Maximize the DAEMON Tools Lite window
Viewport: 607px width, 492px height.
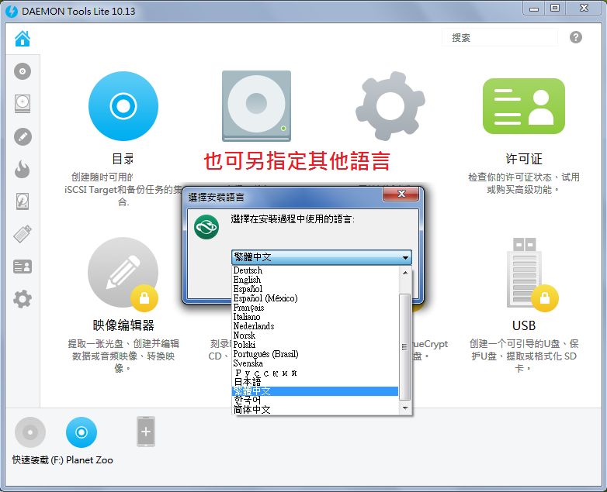tap(555, 8)
